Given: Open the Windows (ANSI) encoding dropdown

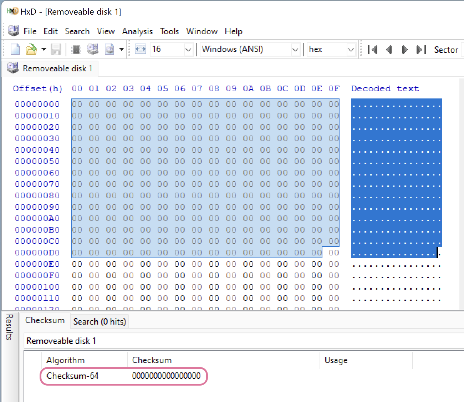Looking at the screenshot, I should (295, 50).
